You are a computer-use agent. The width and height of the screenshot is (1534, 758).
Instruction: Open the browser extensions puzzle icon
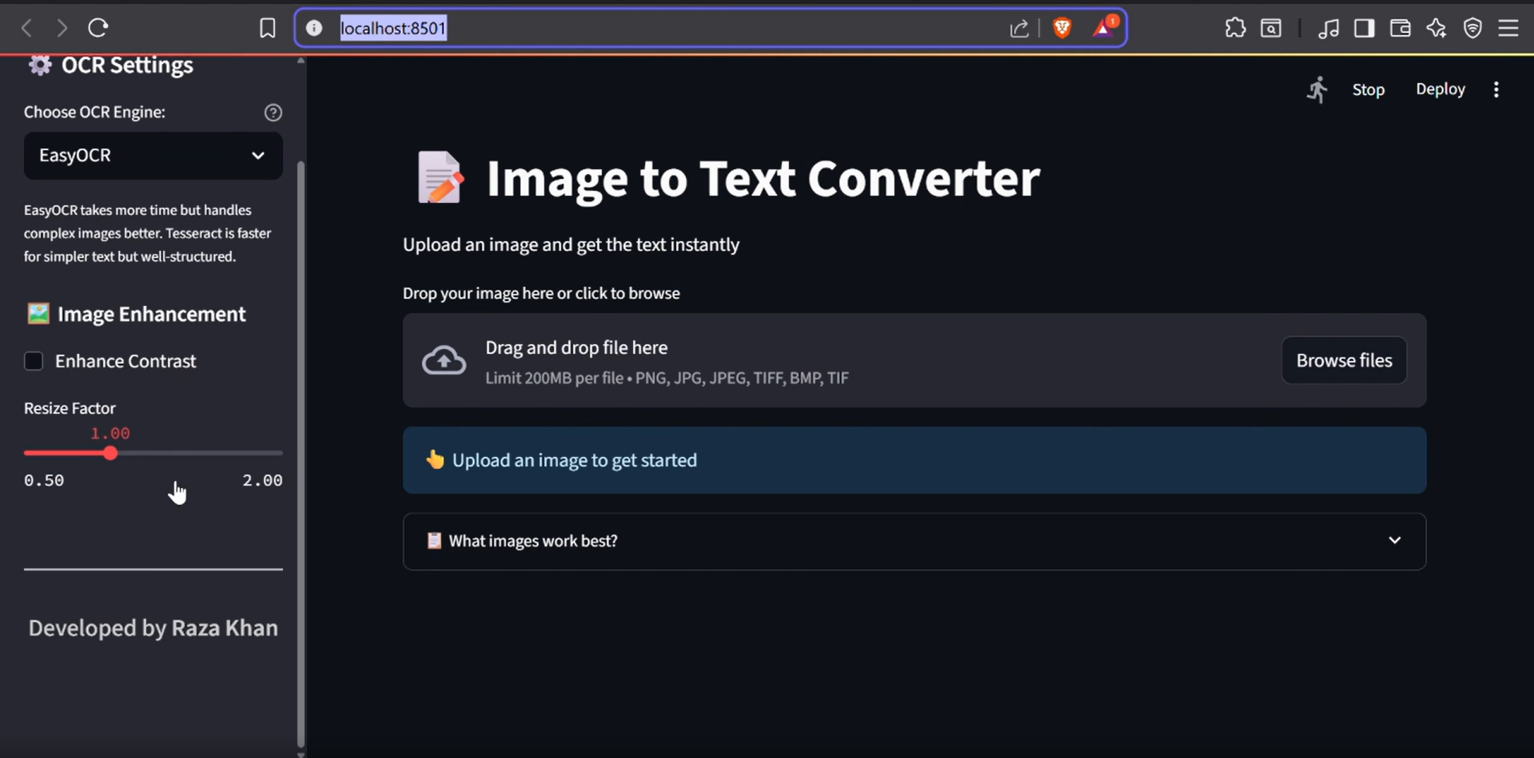(x=1235, y=28)
